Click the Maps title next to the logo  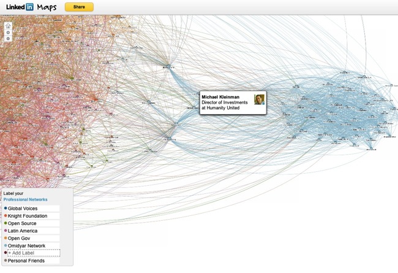pyautogui.click(x=47, y=7)
